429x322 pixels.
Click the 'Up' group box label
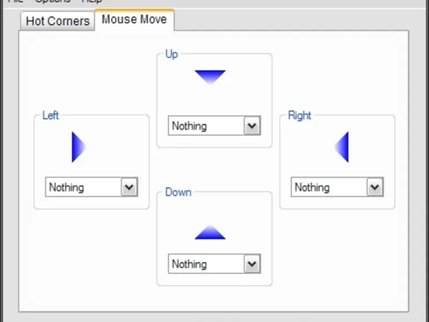tap(172, 54)
